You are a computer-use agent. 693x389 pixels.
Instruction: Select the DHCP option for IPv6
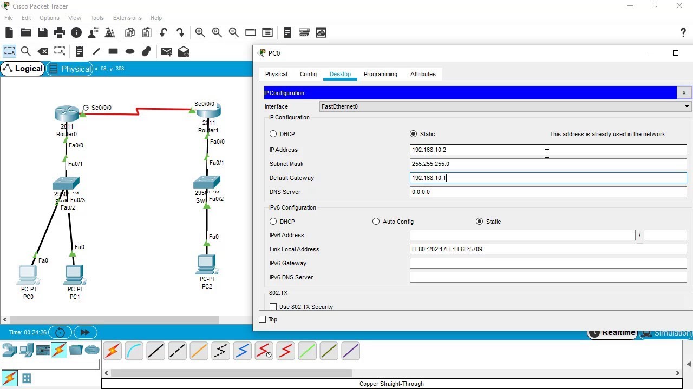pyautogui.click(x=273, y=222)
